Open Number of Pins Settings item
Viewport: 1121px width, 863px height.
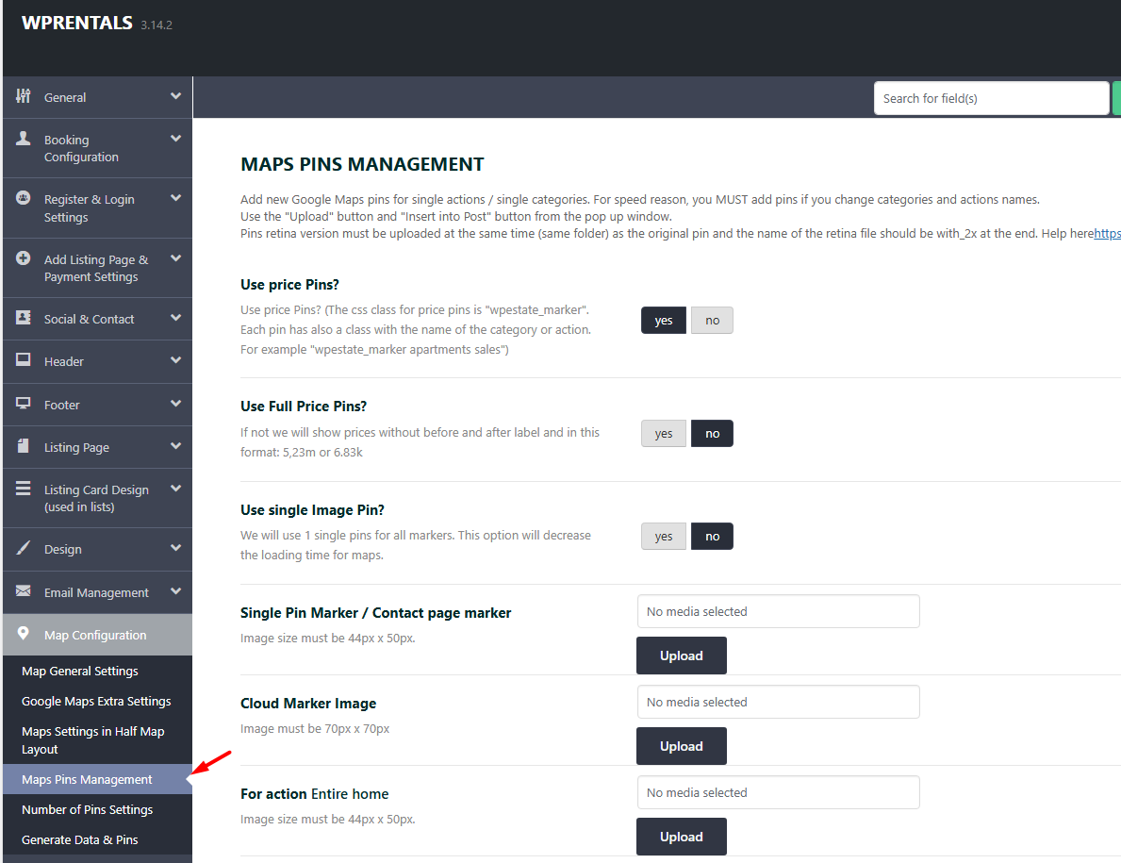click(87, 810)
